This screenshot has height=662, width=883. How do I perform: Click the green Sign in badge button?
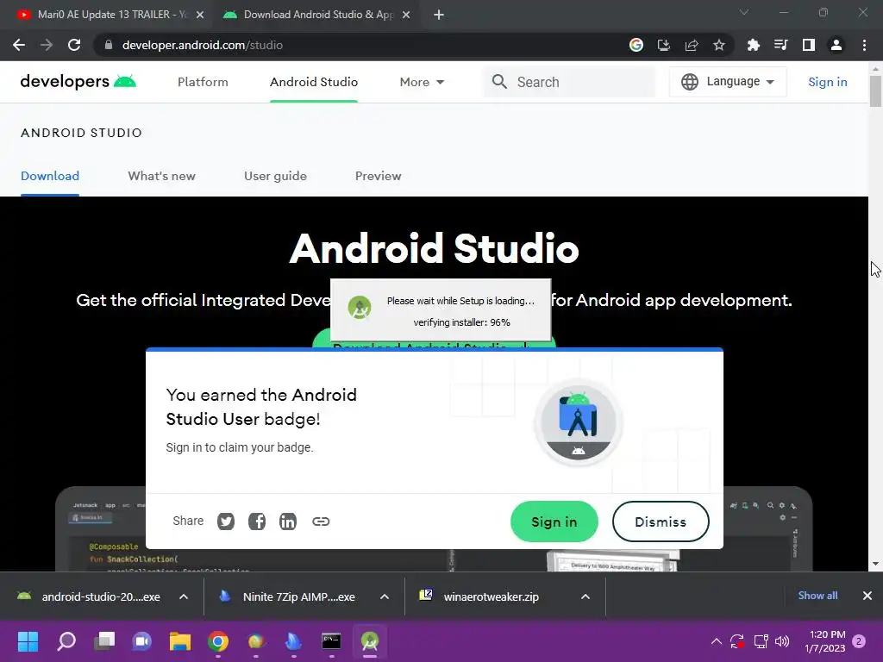(554, 521)
